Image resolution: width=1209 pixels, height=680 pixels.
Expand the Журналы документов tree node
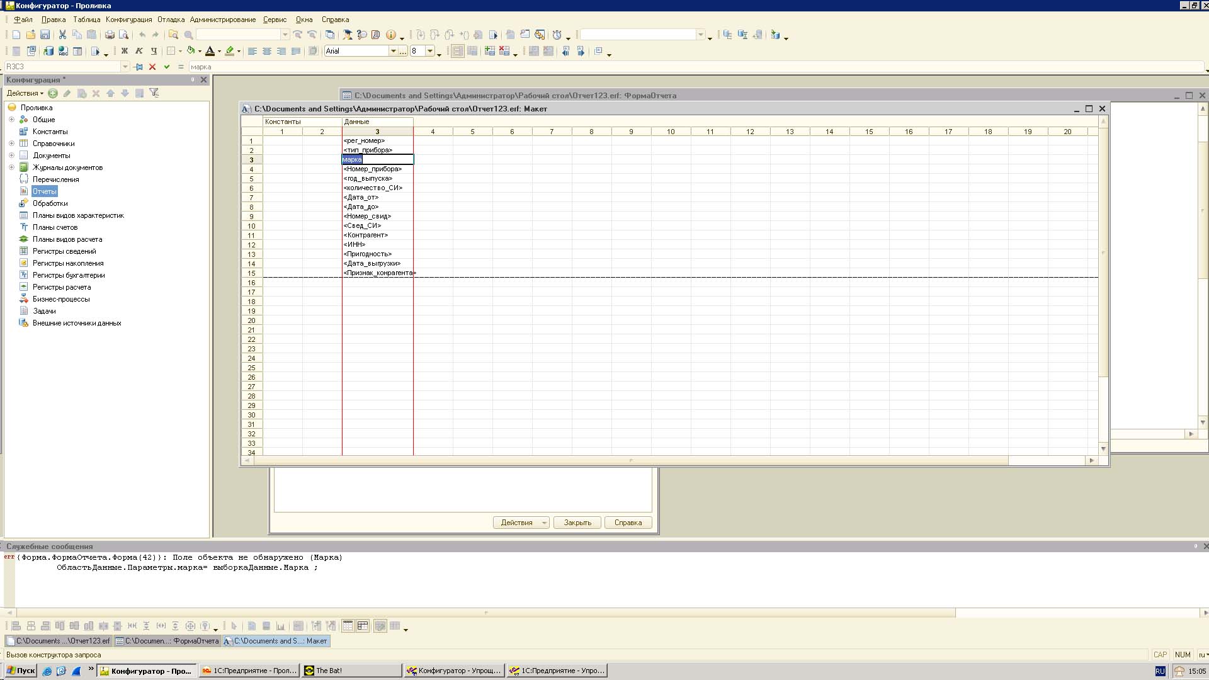(x=11, y=167)
